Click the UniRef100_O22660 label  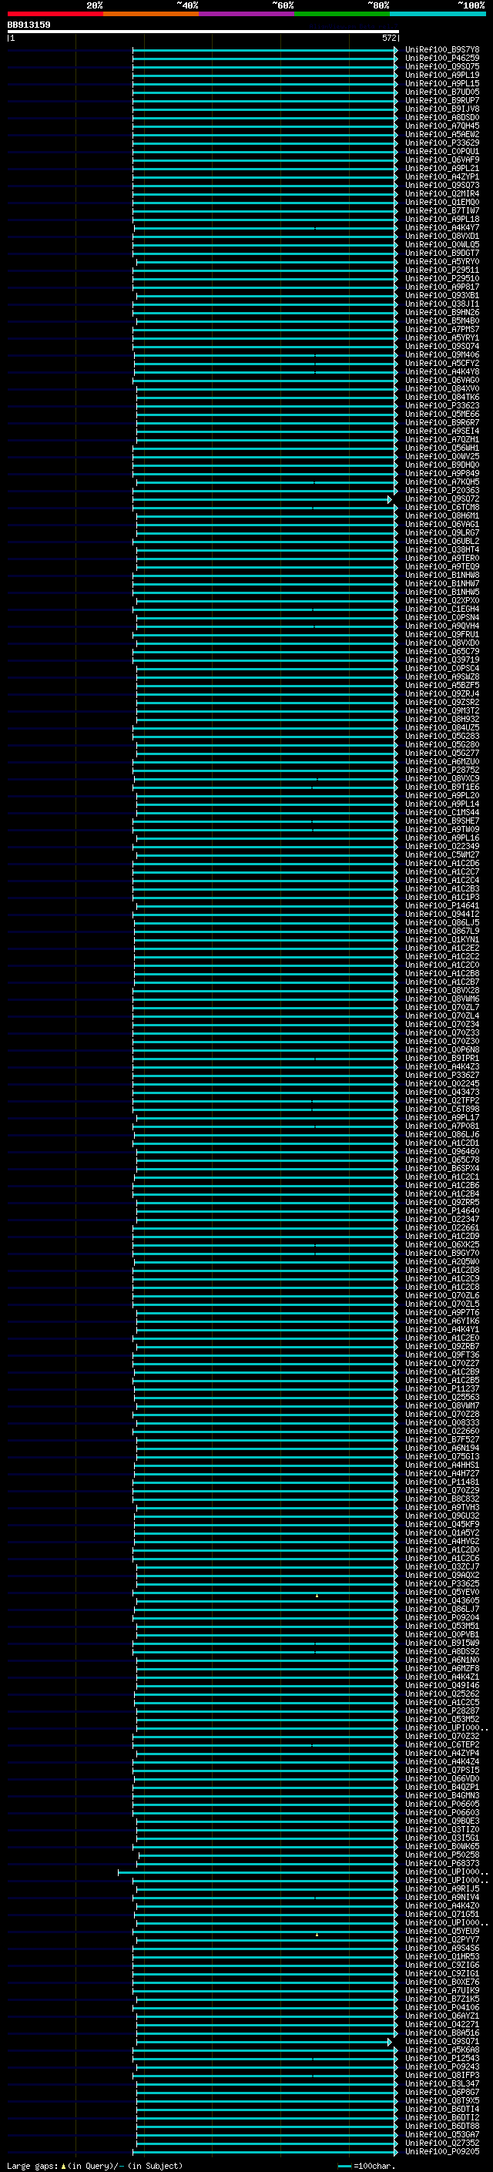click(442, 1432)
